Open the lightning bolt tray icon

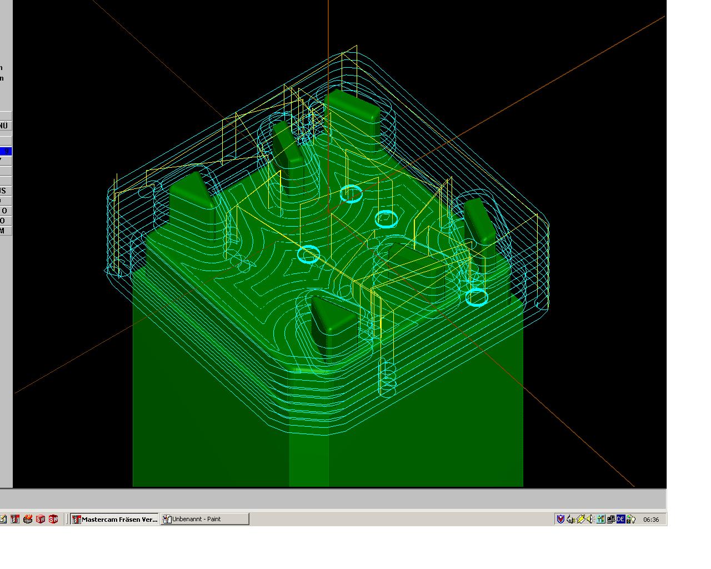[x=580, y=519]
